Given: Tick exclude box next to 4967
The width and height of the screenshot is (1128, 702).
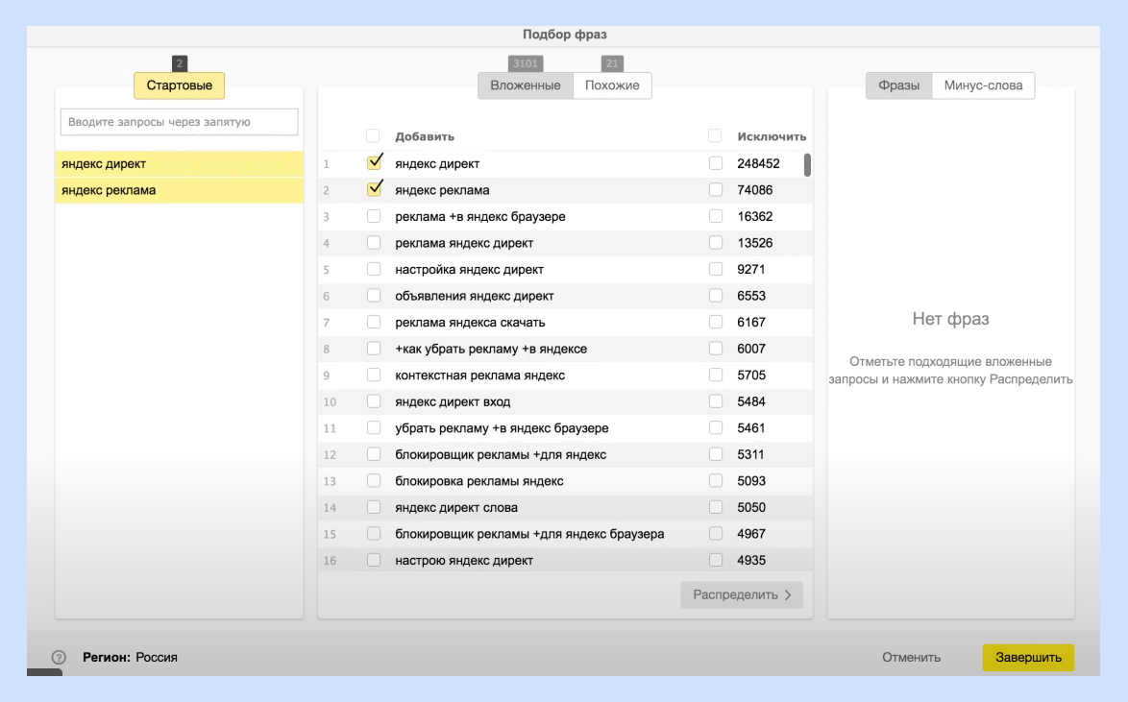Looking at the screenshot, I should click(x=716, y=534).
